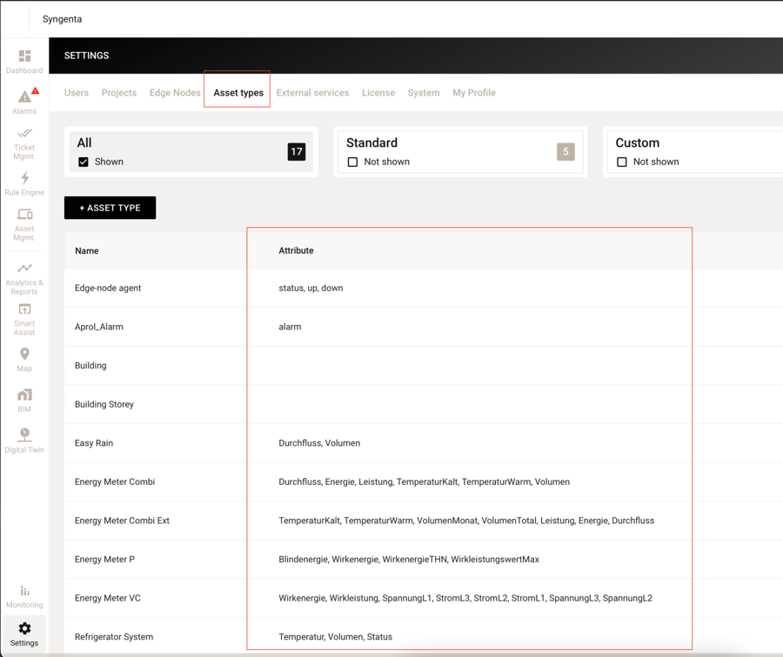783x657 pixels.
Task: Select the Energy Meter Combi row
Action: 424,482
